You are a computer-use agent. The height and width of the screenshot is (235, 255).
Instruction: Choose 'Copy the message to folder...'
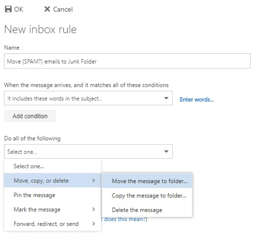(149, 196)
